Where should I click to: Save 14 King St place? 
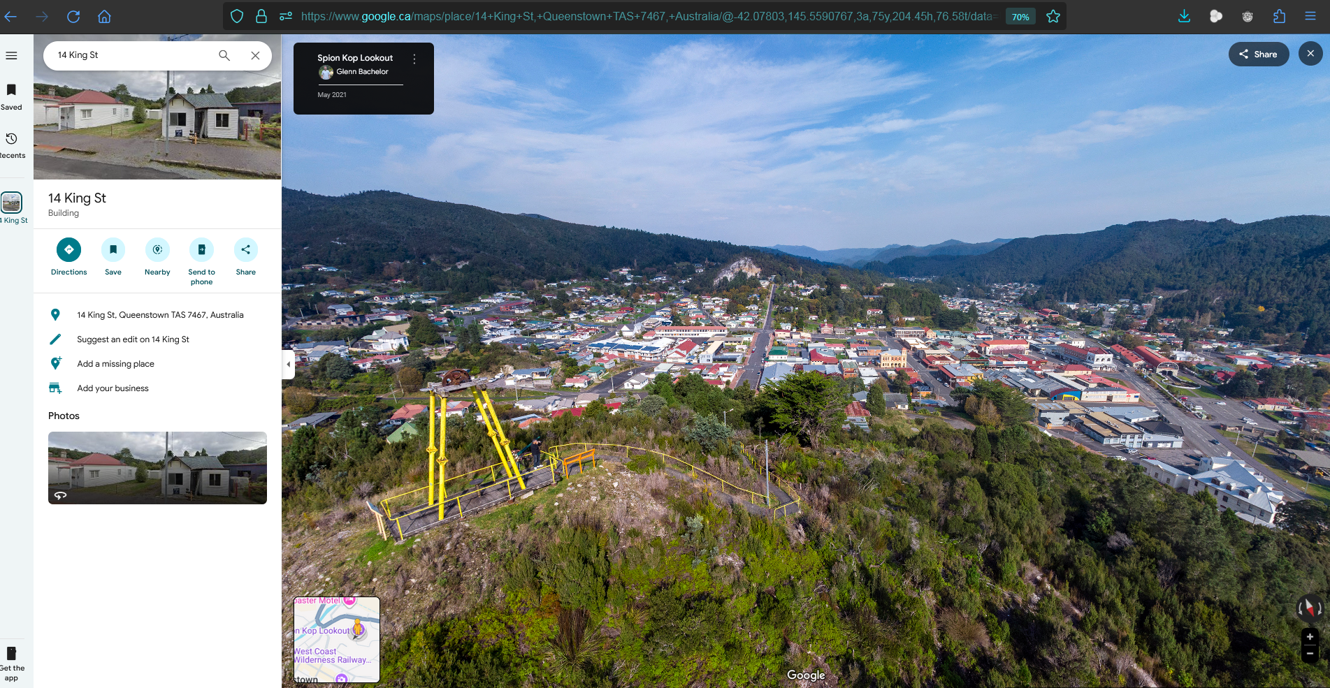coord(113,250)
